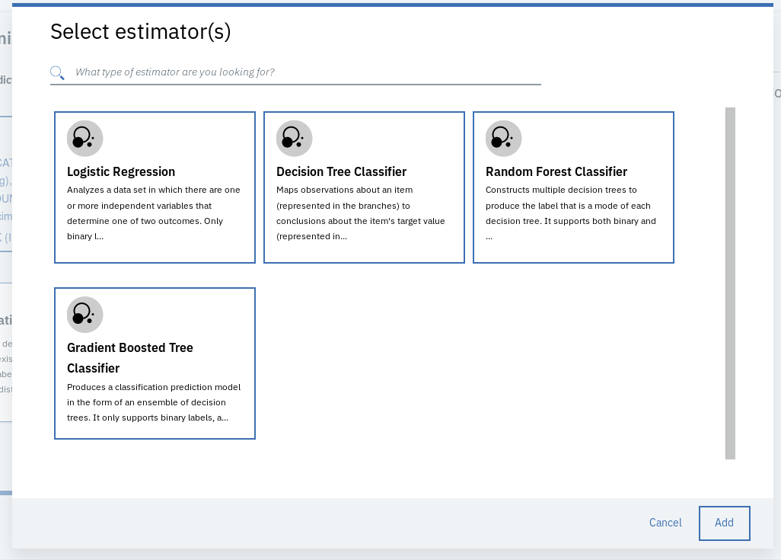Click the Logistic Regression description text
This screenshot has height=560, width=781.
[x=154, y=213]
